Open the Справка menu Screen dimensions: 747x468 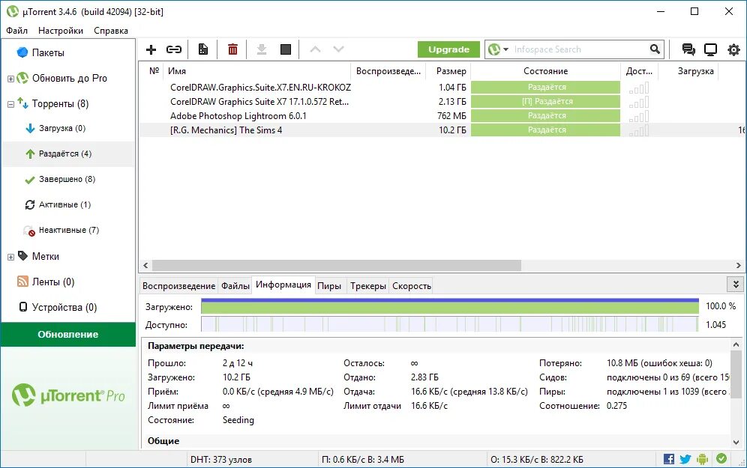click(x=111, y=31)
